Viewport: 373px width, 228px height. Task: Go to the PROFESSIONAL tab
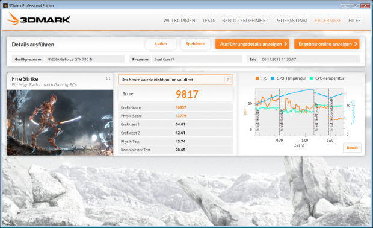[291, 21]
